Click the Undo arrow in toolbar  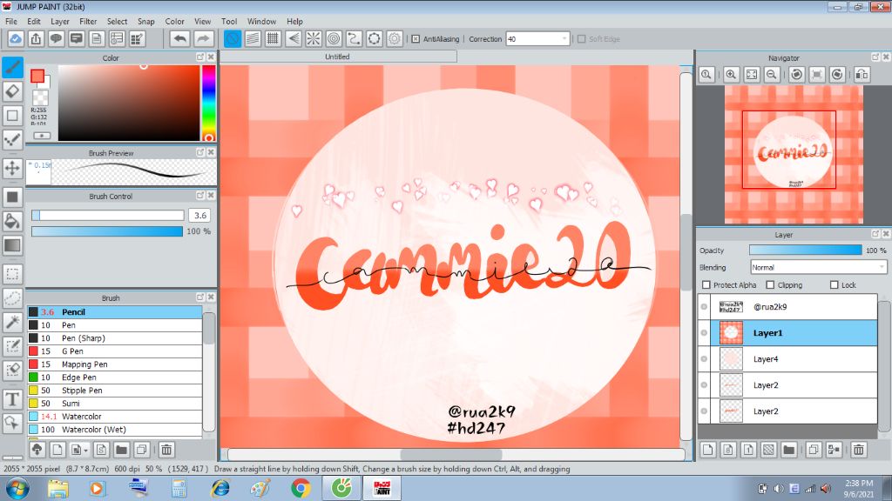pos(179,38)
